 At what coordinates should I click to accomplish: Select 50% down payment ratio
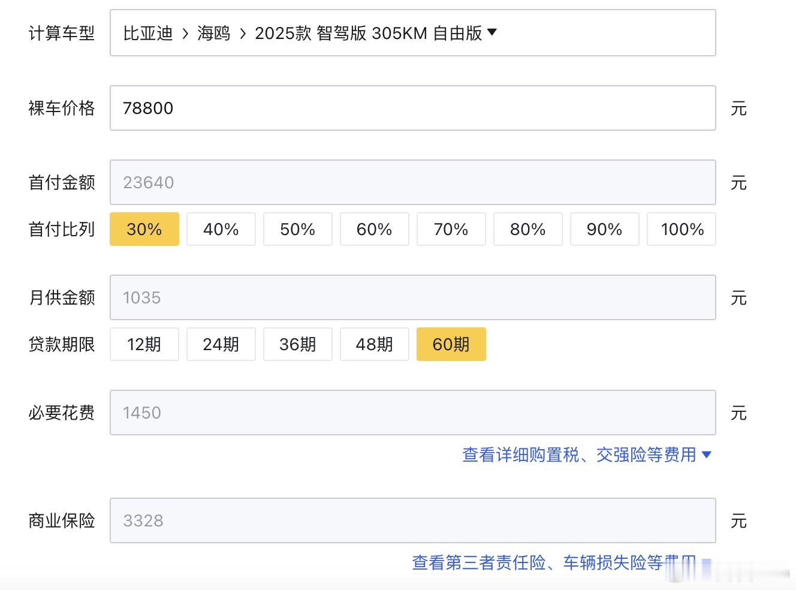tap(298, 229)
